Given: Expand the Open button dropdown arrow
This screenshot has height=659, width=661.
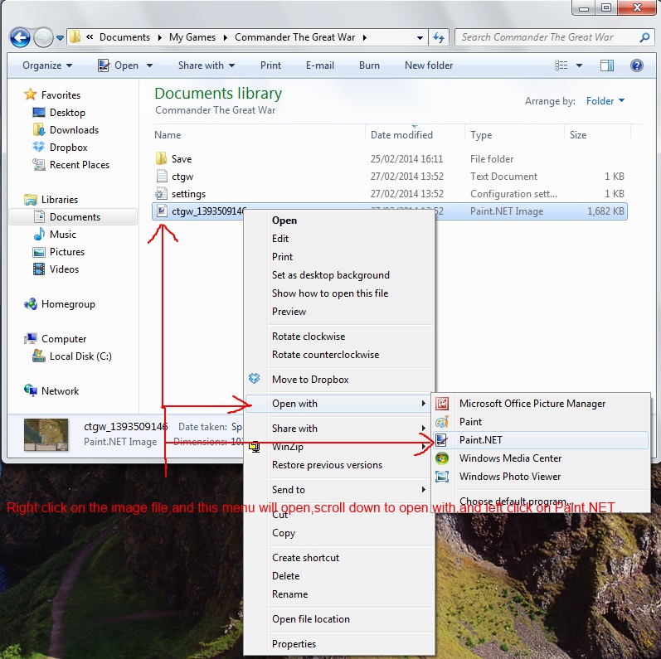Looking at the screenshot, I should 149,65.
